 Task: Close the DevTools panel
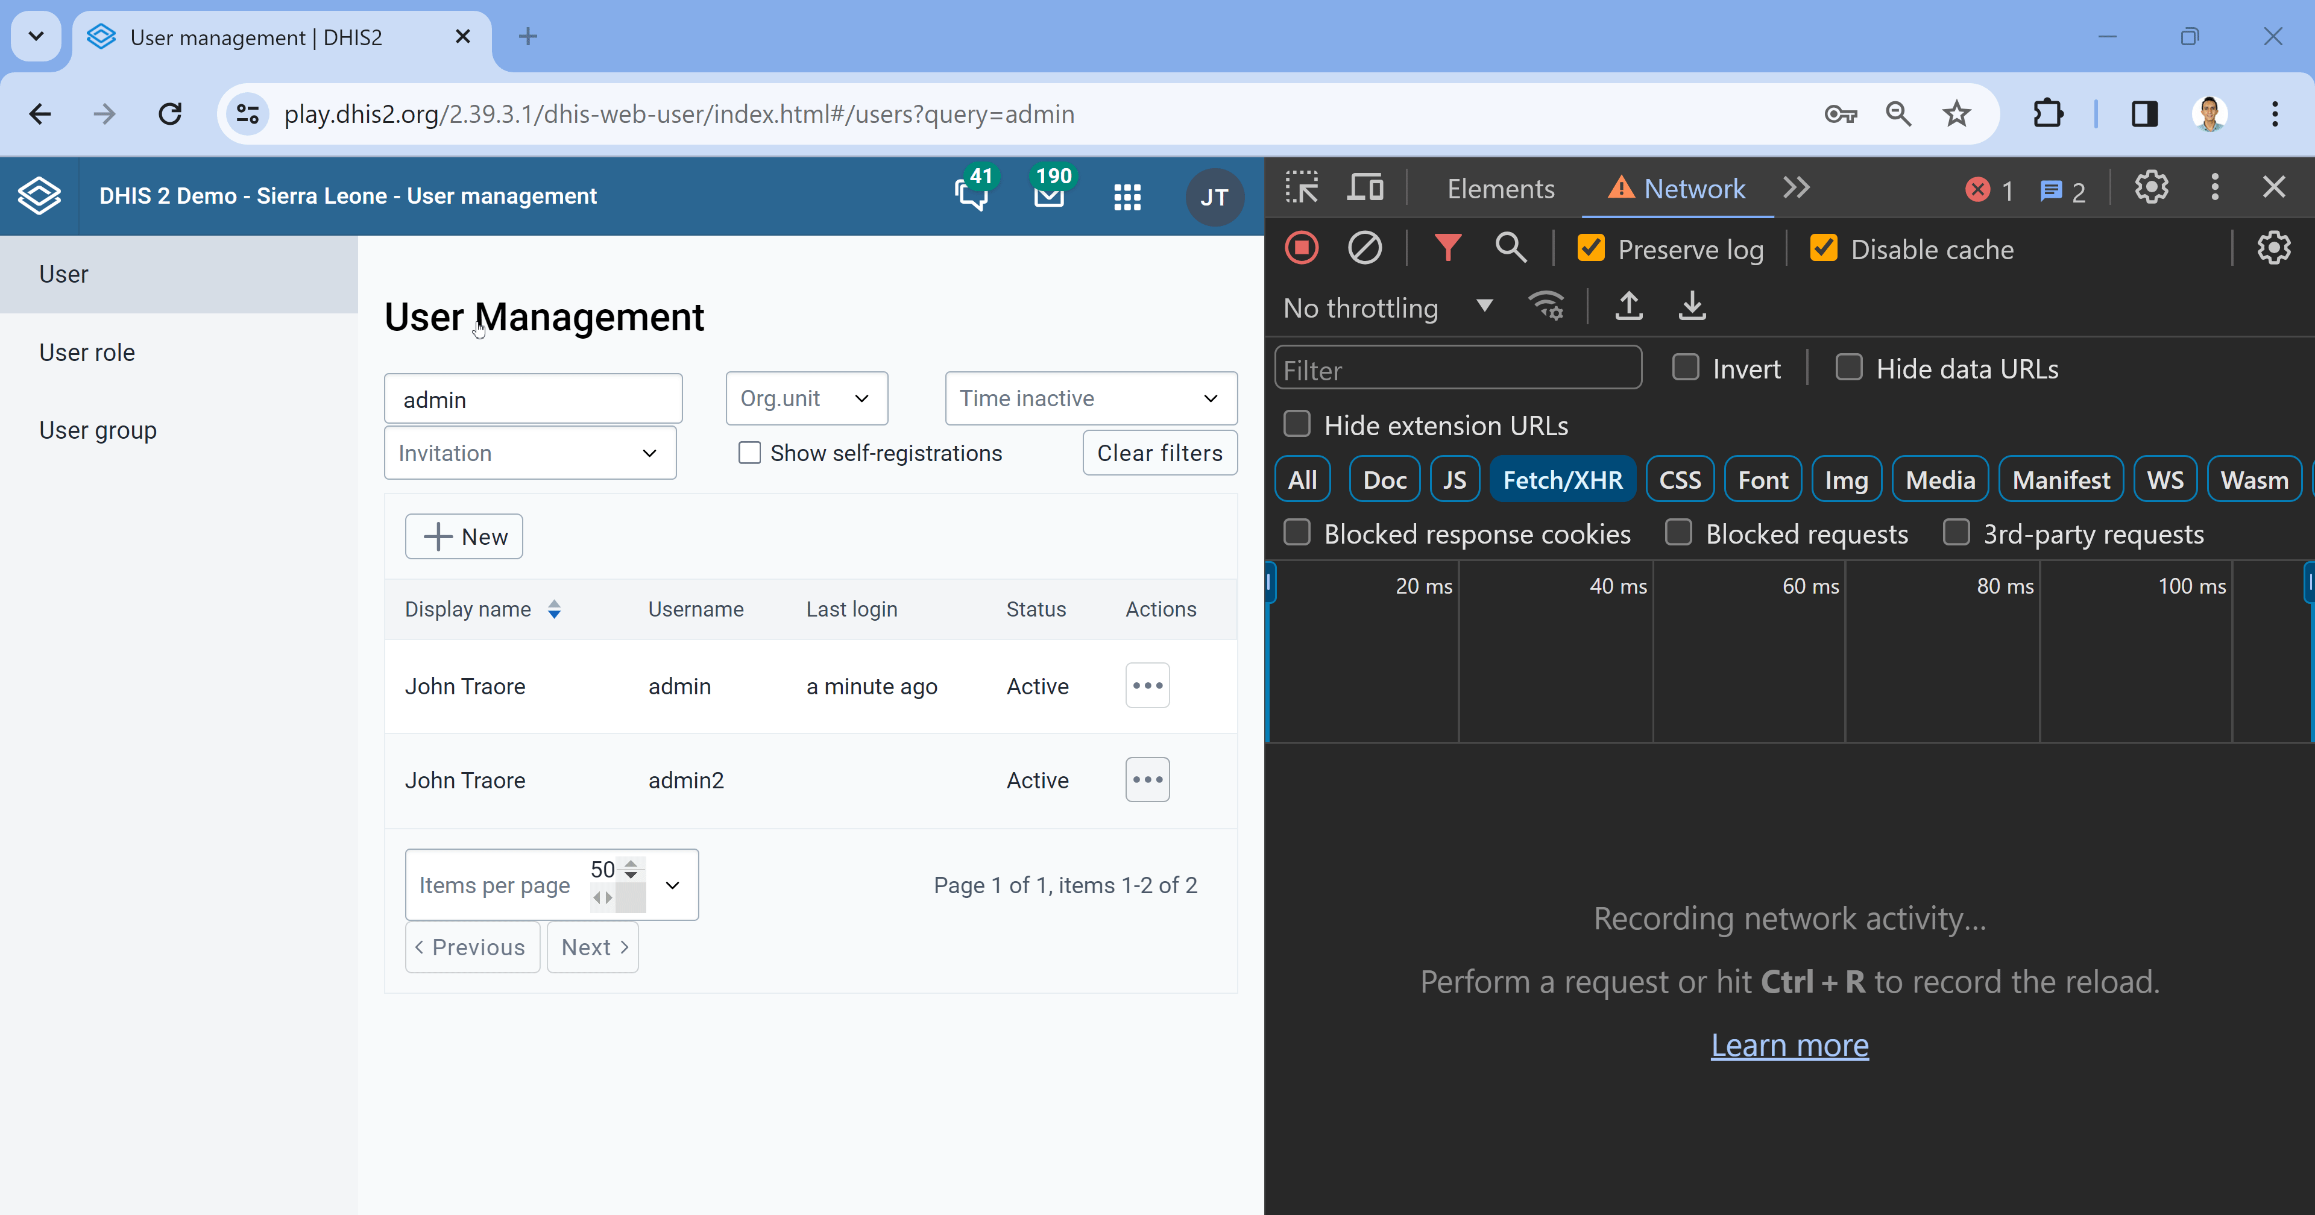tap(2273, 187)
